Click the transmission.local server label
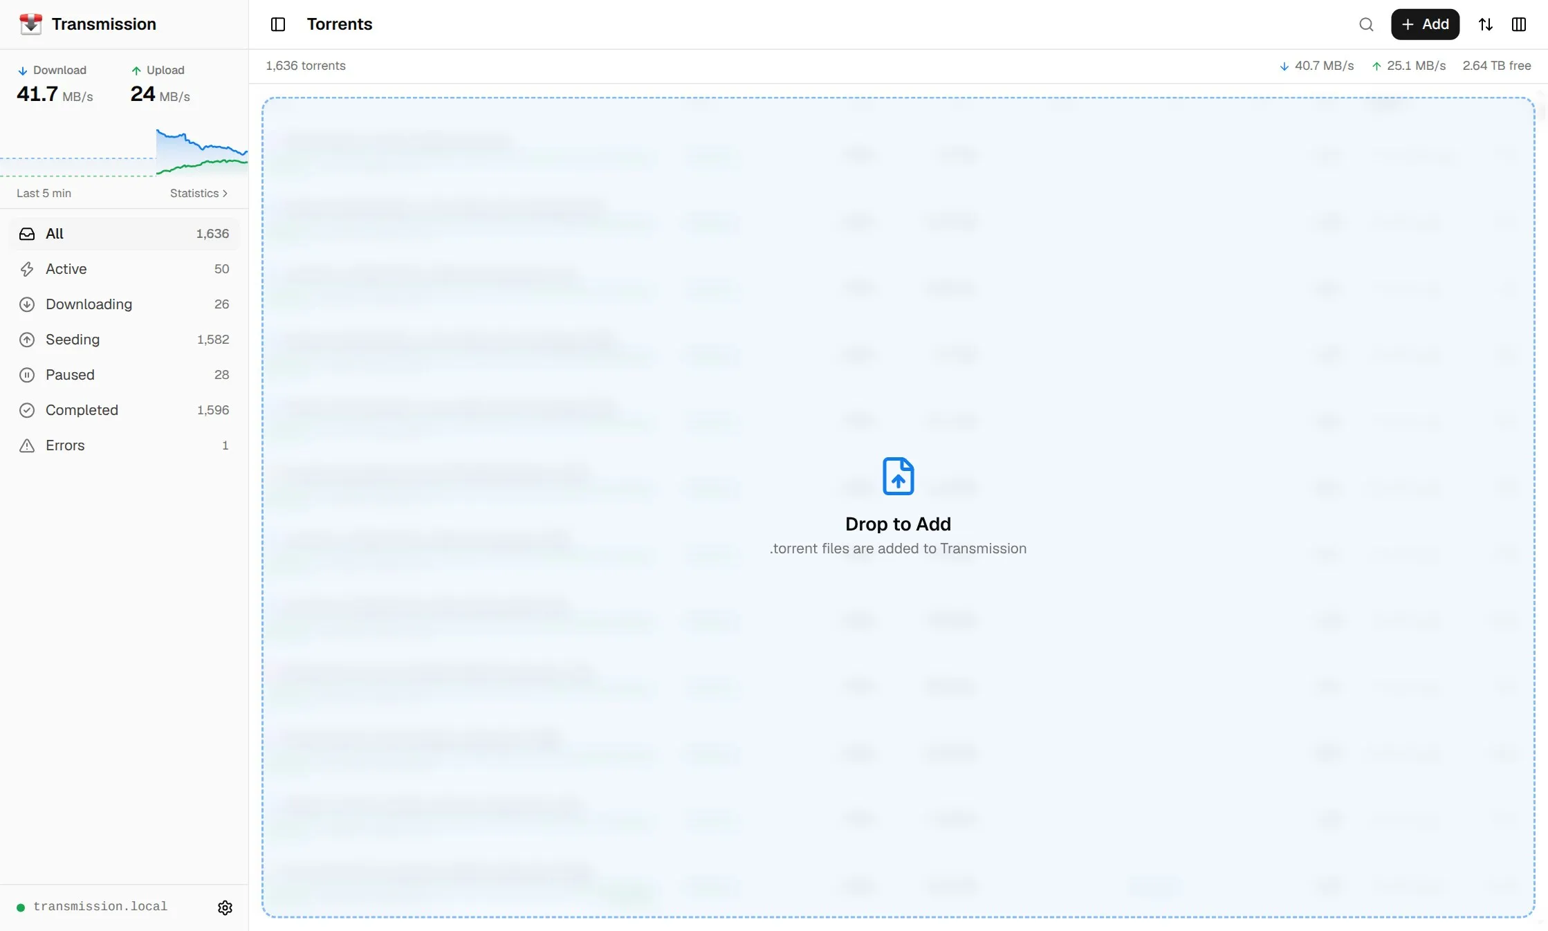The width and height of the screenshot is (1548, 931). 100,906
